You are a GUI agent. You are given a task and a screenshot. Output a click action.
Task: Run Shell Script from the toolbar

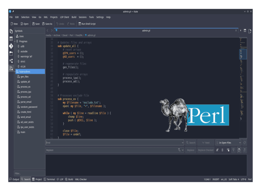click(87, 24)
